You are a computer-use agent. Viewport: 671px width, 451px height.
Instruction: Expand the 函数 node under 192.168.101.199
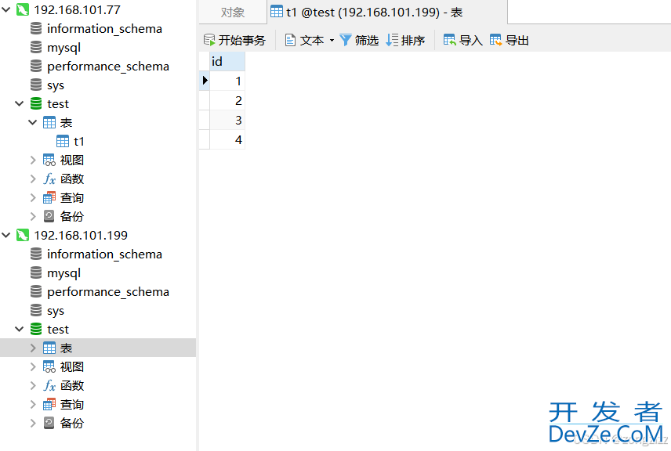(32, 385)
